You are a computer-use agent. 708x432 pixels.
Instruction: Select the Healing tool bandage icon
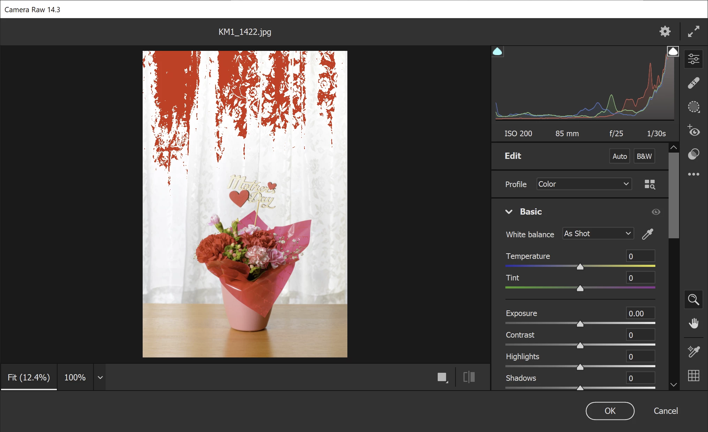693,83
